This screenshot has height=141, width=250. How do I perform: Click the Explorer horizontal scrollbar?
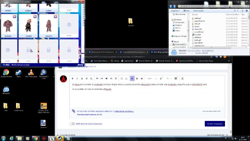pyautogui.click(x=211, y=47)
